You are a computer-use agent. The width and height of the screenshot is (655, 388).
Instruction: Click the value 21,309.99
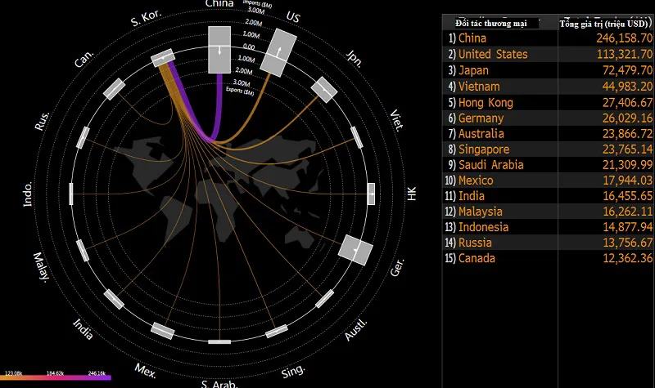tap(627, 165)
